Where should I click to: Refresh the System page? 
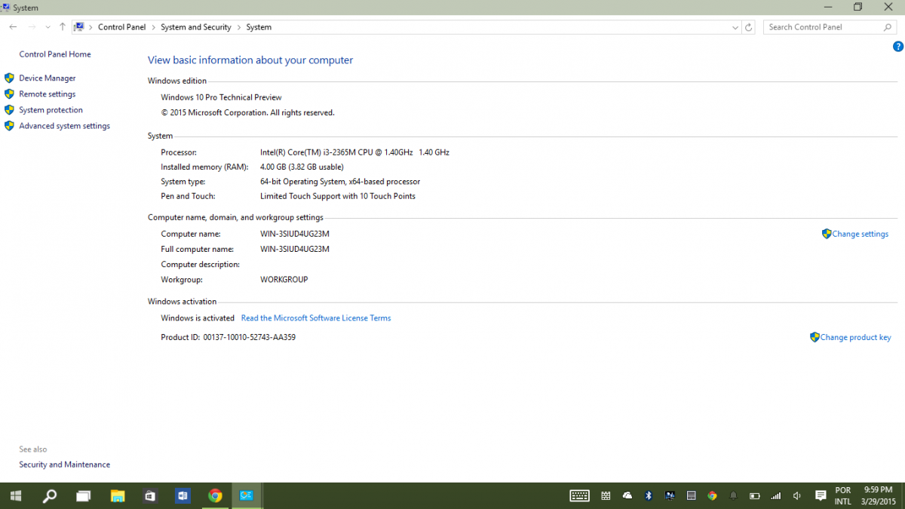tap(748, 27)
